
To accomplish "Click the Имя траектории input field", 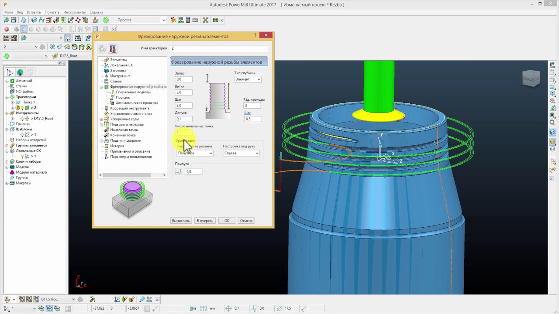I will coord(219,48).
